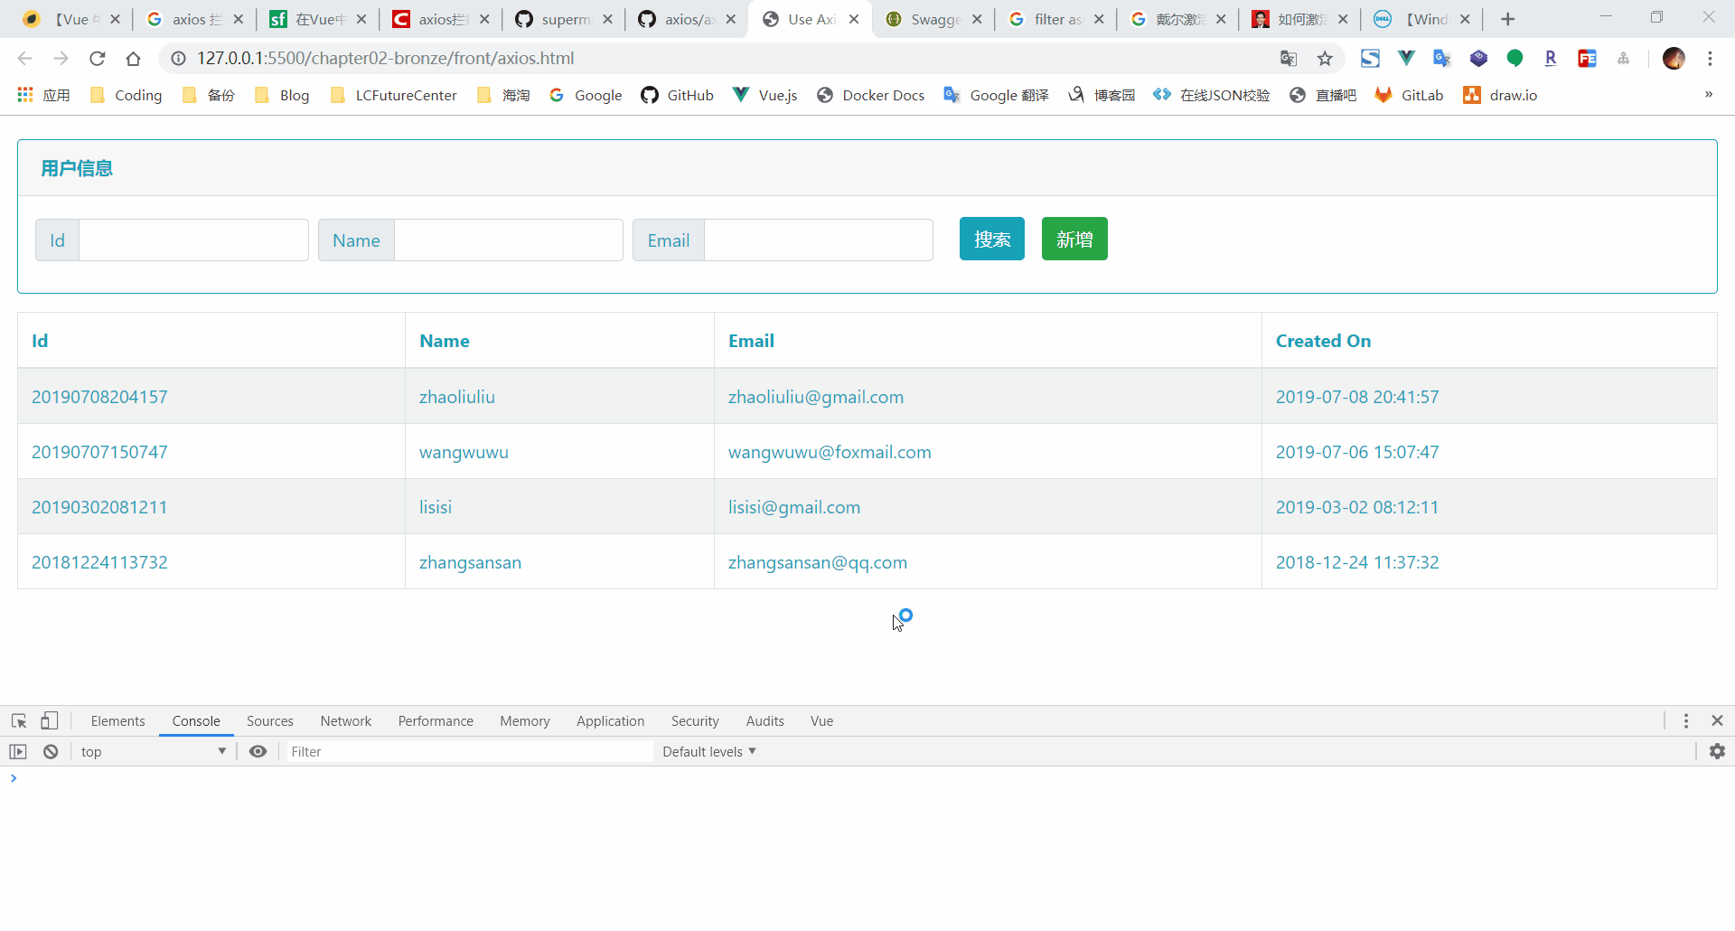This screenshot has height=931, width=1735.
Task: Show hidden bookmarks overflow chevron
Action: 1708,95
